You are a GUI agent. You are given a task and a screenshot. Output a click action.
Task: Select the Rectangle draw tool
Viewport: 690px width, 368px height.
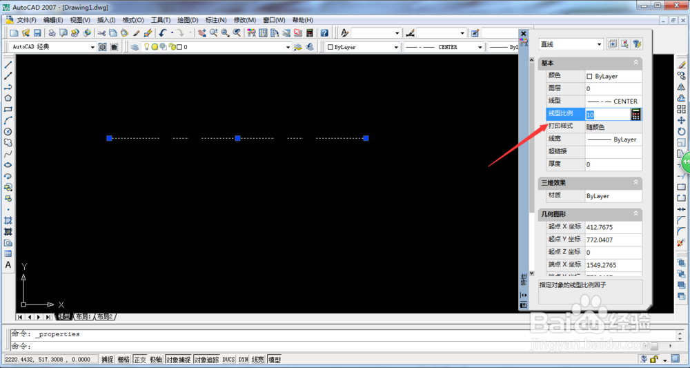[8, 109]
